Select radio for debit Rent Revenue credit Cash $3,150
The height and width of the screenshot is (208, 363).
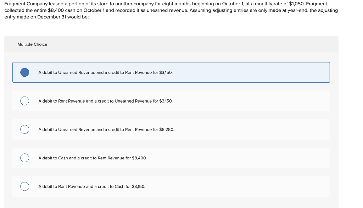24,186
